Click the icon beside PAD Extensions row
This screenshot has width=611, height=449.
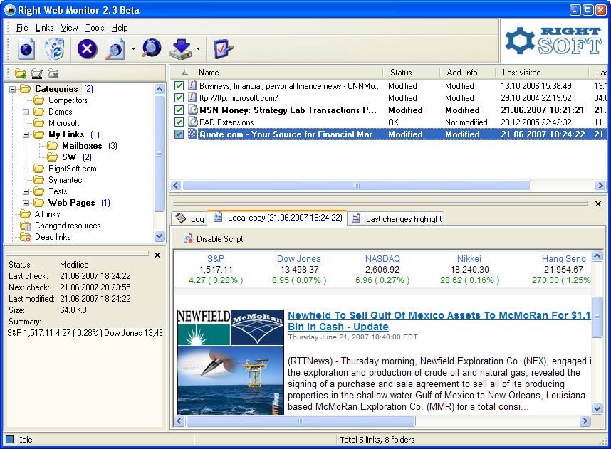tap(192, 122)
